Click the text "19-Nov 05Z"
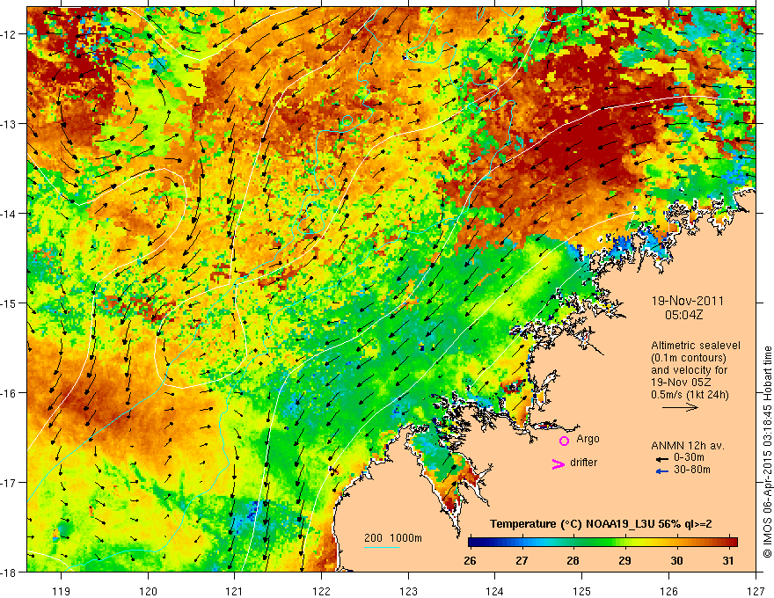Image resolution: width=774 pixels, height=598 pixels. pos(680,383)
